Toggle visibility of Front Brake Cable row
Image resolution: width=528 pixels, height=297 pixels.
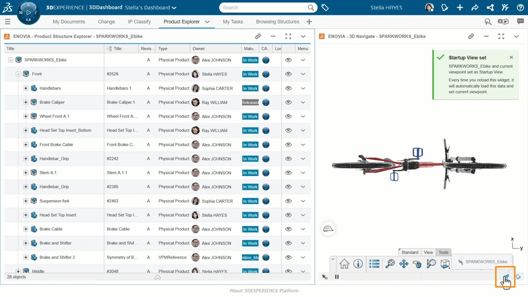pos(288,145)
